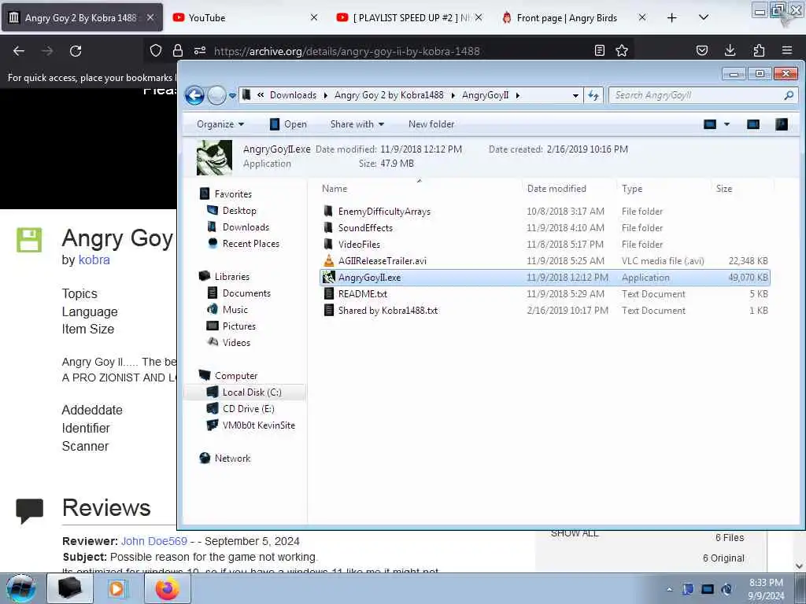
Task: Bookmark this page with star icon
Action: 622,50
